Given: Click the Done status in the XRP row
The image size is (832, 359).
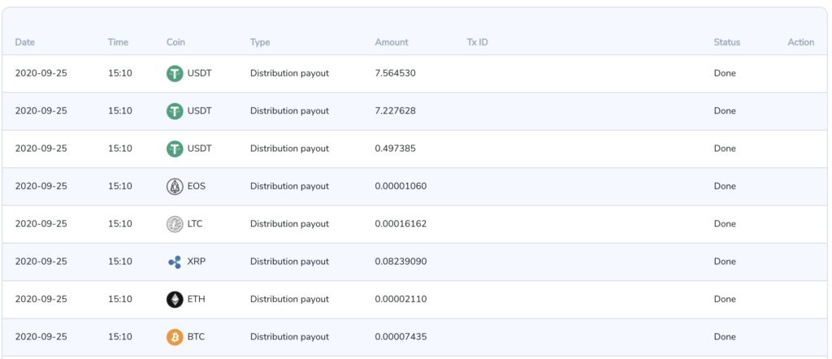Looking at the screenshot, I should click(725, 262).
